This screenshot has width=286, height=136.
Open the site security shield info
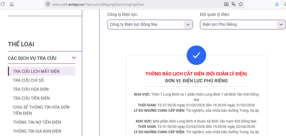pyautogui.click(x=48, y=4)
